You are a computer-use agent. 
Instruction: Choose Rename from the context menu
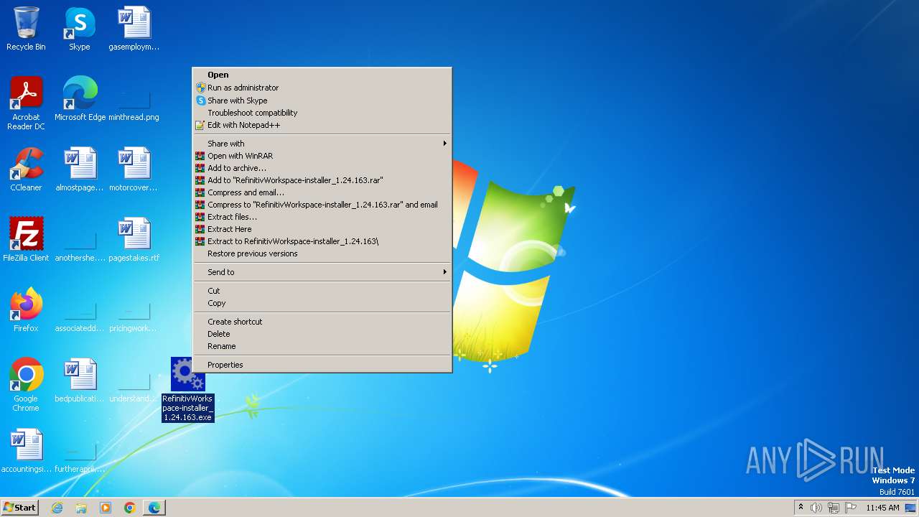(x=322, y=346)
